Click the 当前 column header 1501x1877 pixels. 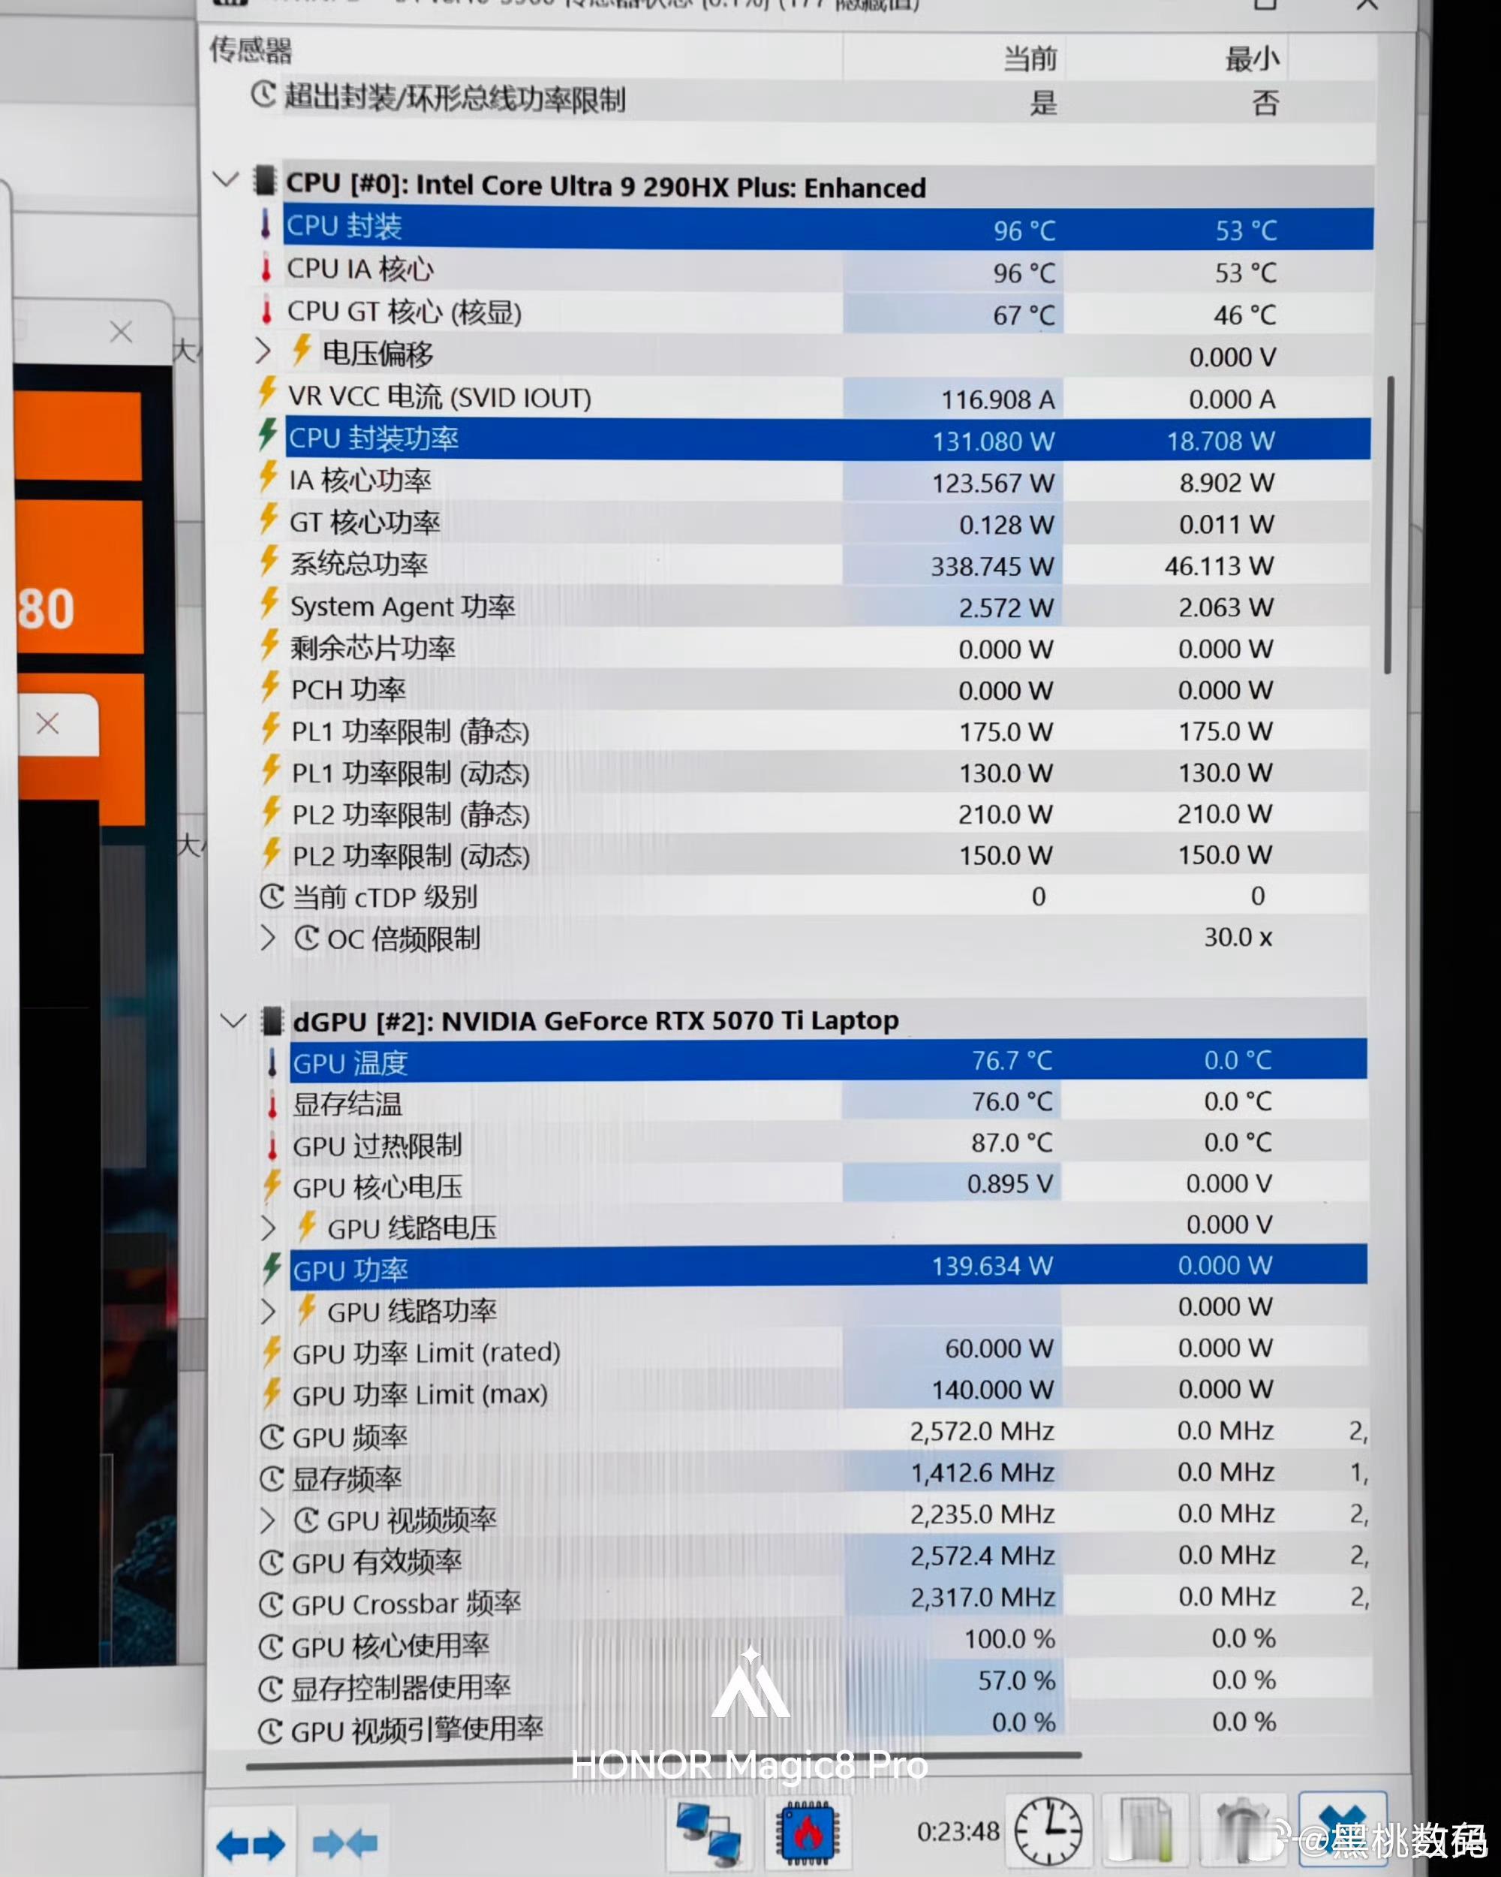1030,59
